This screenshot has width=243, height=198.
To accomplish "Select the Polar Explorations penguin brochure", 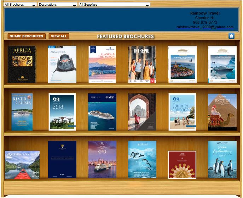I will (x=222, y=159).
